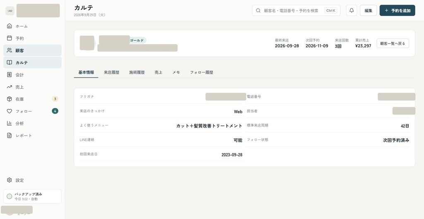Click the 標準来店周期 value 42日
This screenshot has height=219, width=424.
pos(405,126)
